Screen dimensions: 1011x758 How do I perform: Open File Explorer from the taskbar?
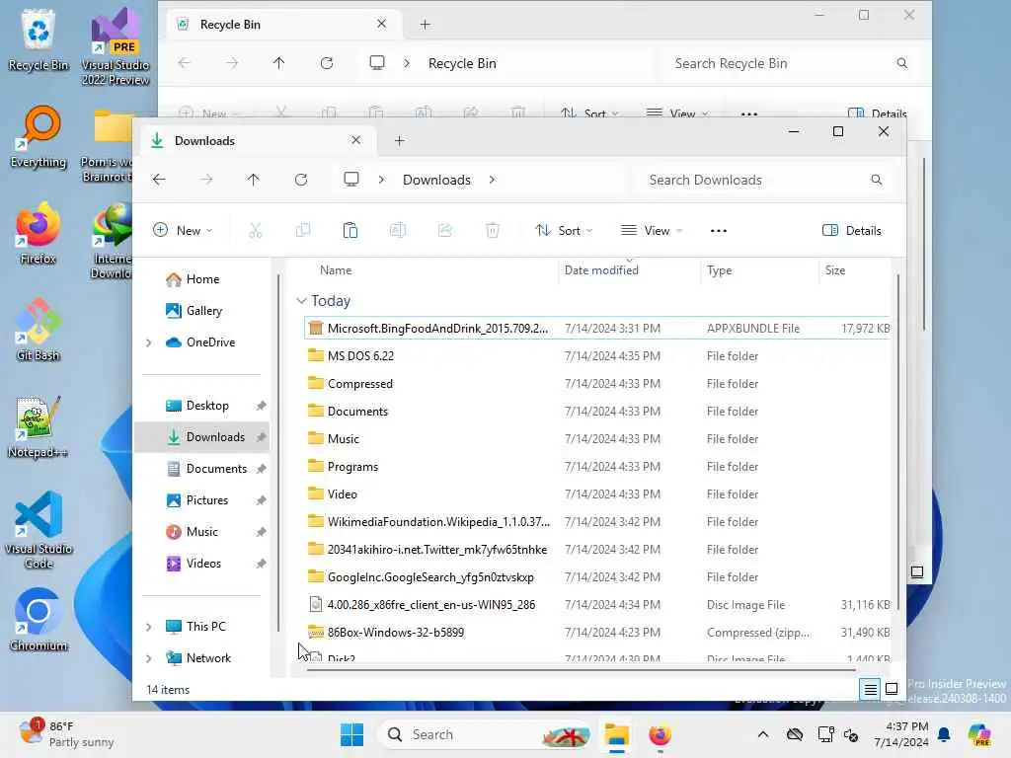(x=617, y=734)
